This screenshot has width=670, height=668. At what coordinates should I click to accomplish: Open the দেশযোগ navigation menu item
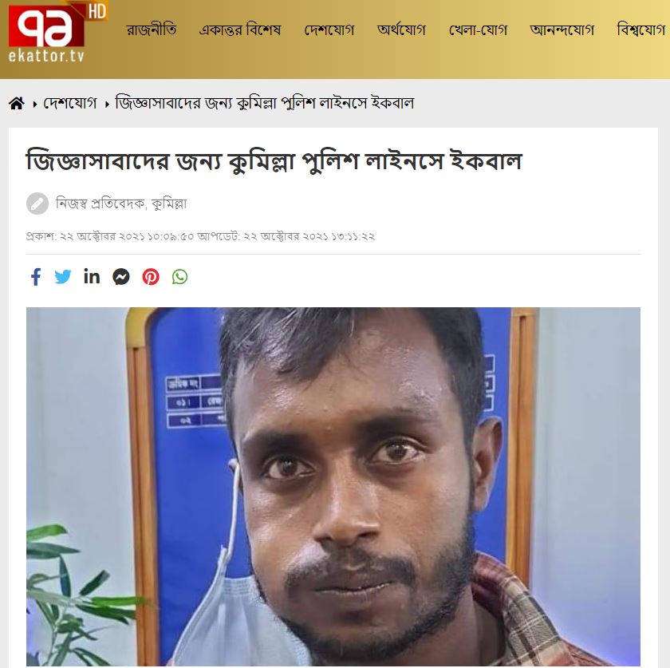329,30
